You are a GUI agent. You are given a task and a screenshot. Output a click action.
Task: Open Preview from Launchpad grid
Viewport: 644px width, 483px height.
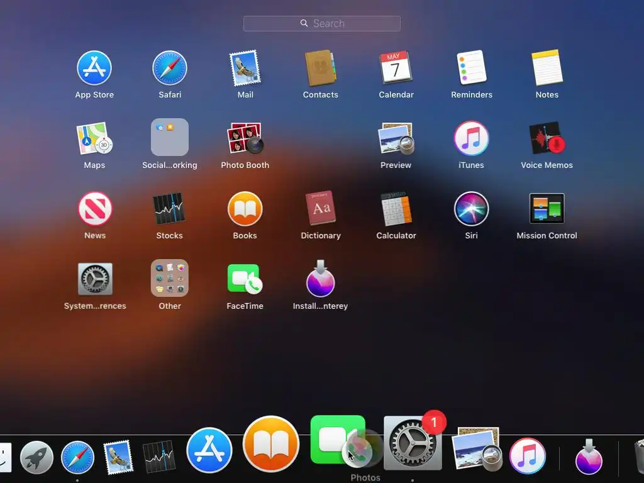coord(396,138)
